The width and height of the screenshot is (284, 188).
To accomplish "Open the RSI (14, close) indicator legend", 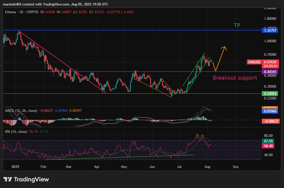I will tap(16, 132).
